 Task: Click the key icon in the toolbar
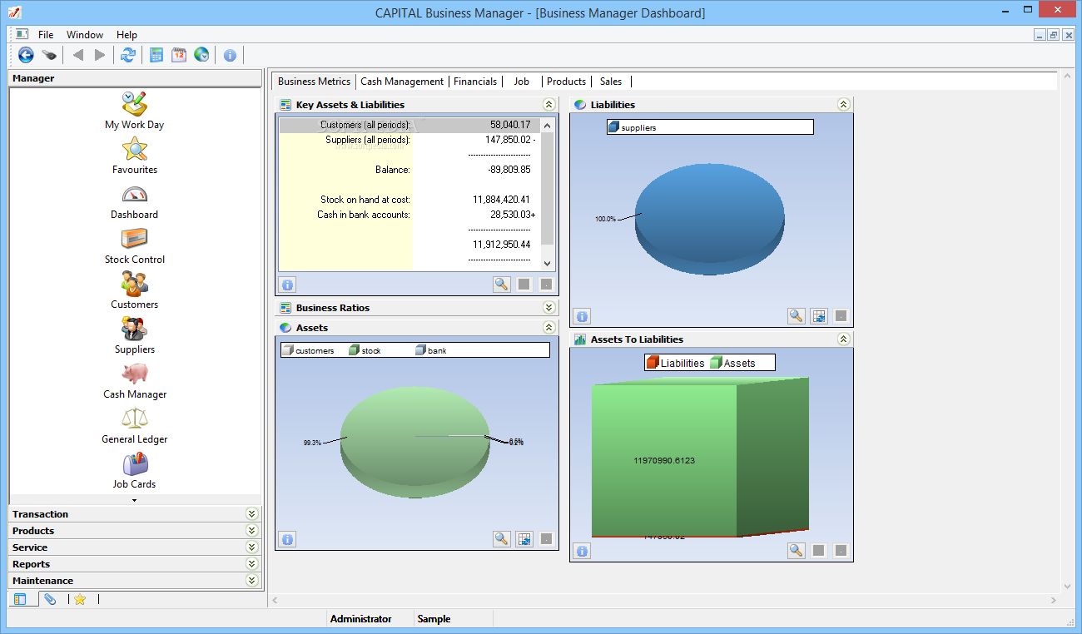[49, 55]
